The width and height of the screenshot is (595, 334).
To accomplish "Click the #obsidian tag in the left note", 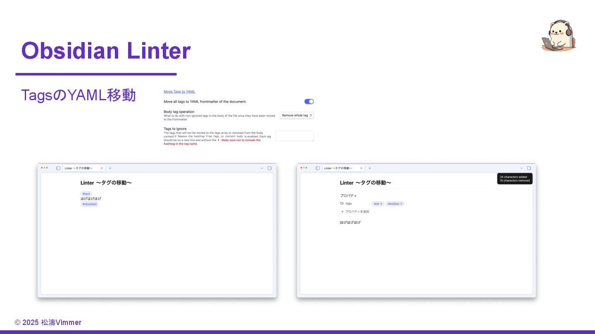I will [90, 204].
